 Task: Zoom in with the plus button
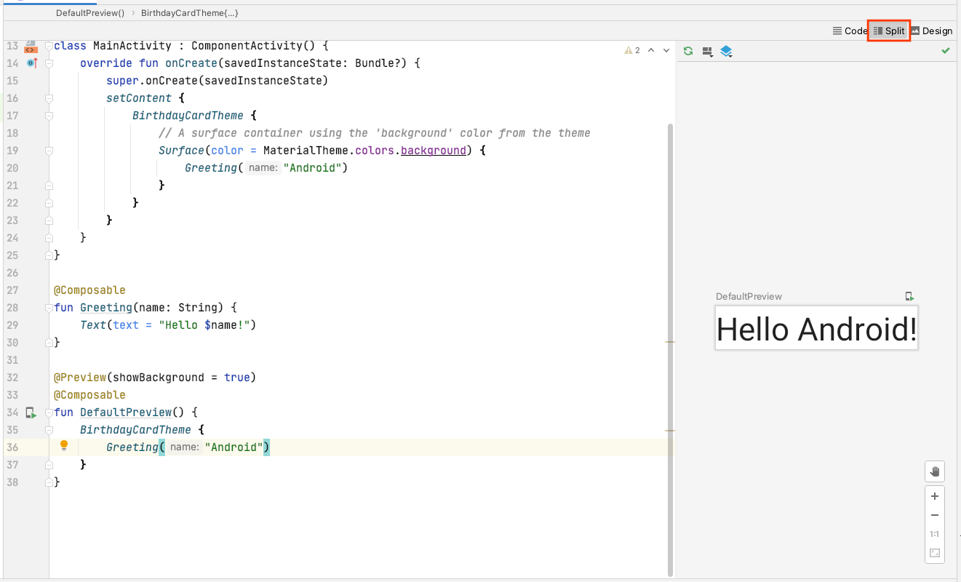tap(935, 496)
